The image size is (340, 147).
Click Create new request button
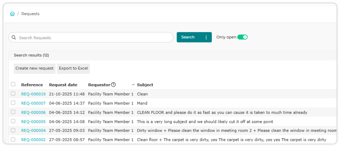(x=35, y=68)
